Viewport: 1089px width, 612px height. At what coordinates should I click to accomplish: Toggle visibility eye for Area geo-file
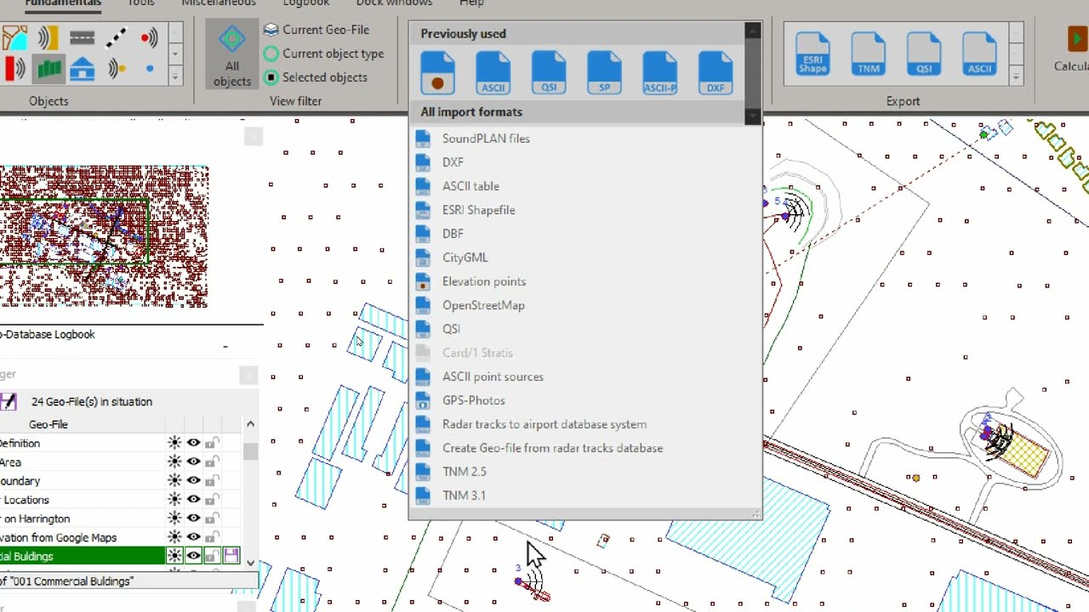tap(194, 462)
